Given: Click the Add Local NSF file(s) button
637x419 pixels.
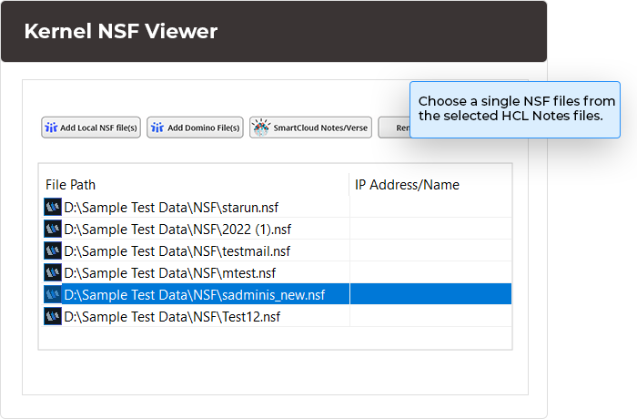Looking at the screenshot, I should [91, 128].
